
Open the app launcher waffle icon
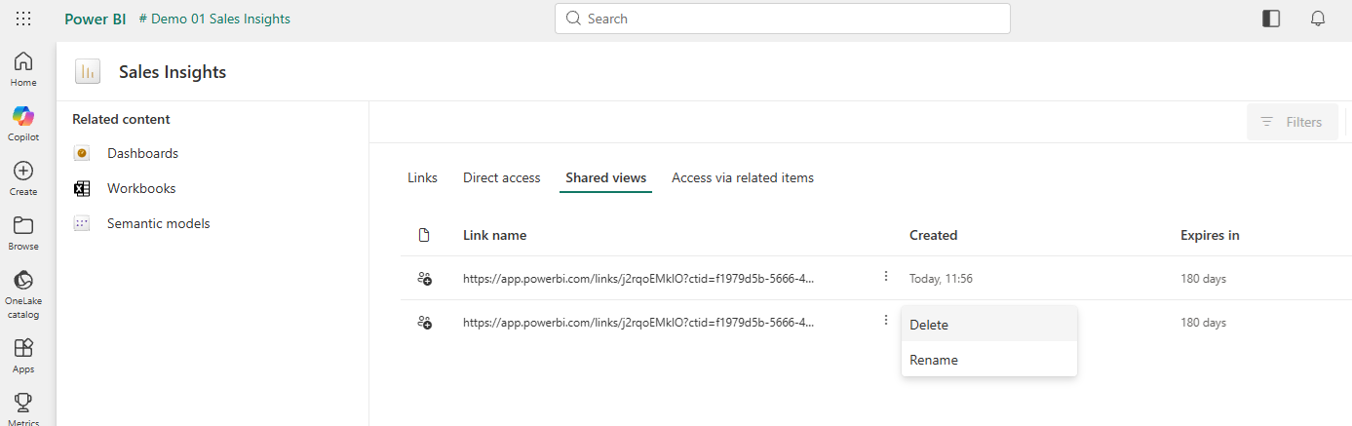pos(23,19)
